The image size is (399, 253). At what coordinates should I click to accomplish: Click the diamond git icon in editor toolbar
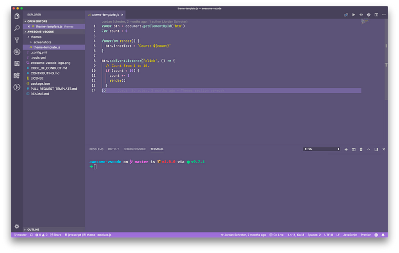tap(369, 15)
